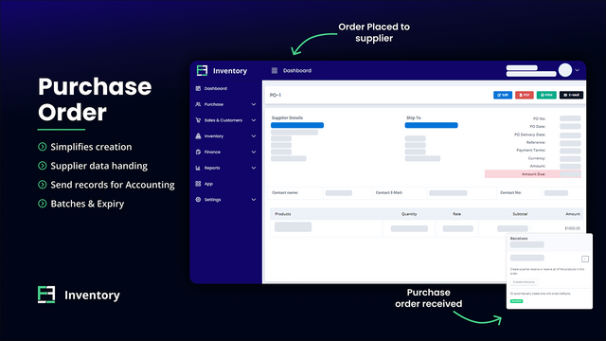Click the blue Edit button
Viewport: 606px width, 341px height.
[x=503, y=95]
